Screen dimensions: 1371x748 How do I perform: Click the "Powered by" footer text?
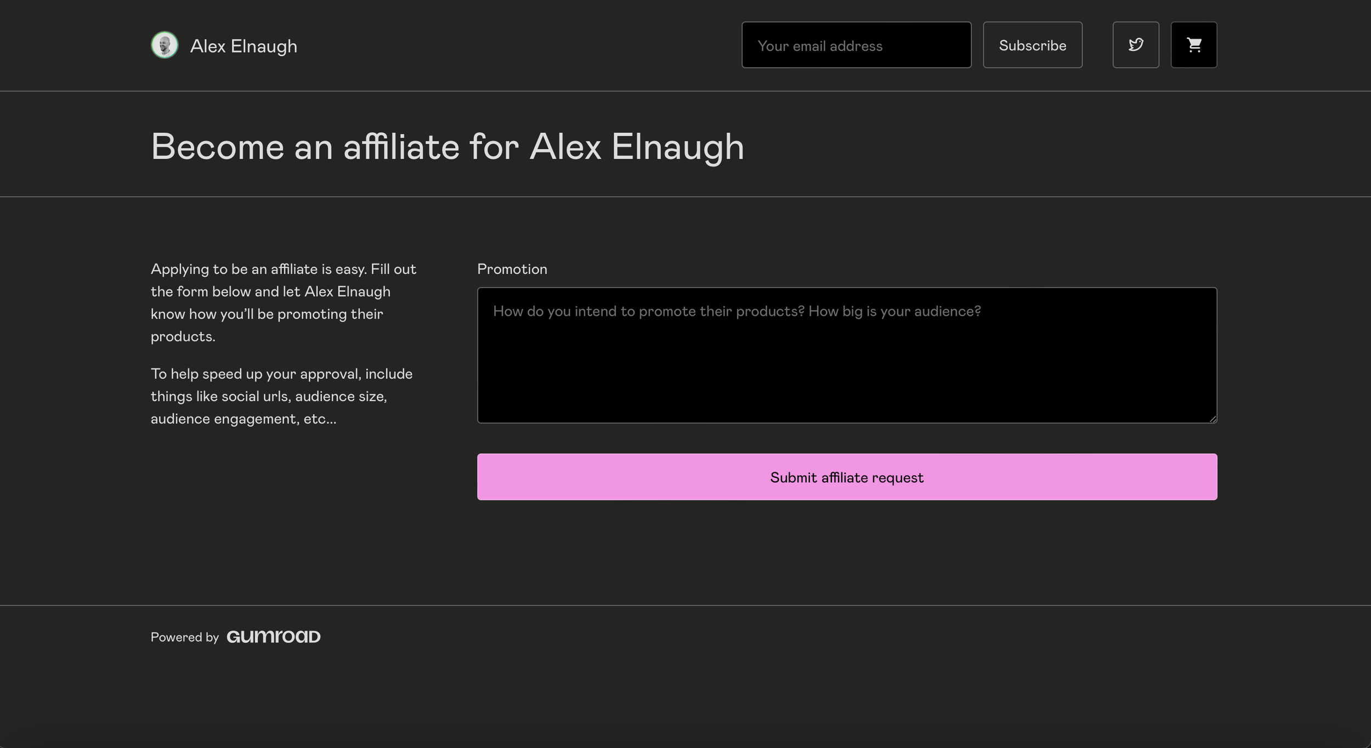pyautogui.click(x=184, y=637)
